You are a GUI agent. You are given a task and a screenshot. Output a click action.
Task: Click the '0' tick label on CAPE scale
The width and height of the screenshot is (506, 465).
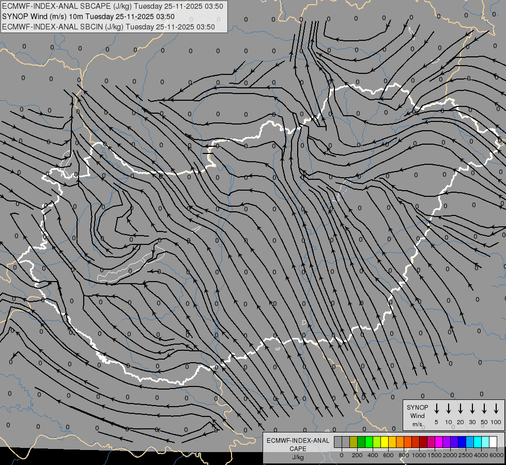342,455
